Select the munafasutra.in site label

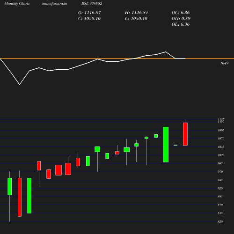54,4
